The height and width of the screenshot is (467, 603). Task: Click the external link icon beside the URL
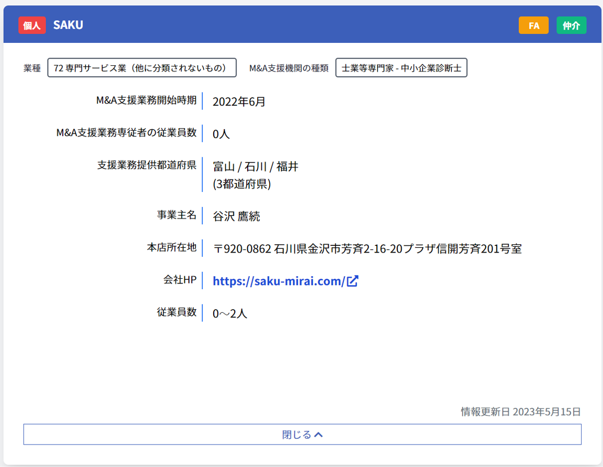click(x=353, y=281)
